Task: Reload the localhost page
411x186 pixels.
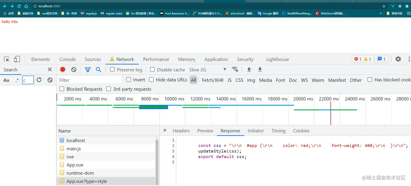Action: coord(19,6)
